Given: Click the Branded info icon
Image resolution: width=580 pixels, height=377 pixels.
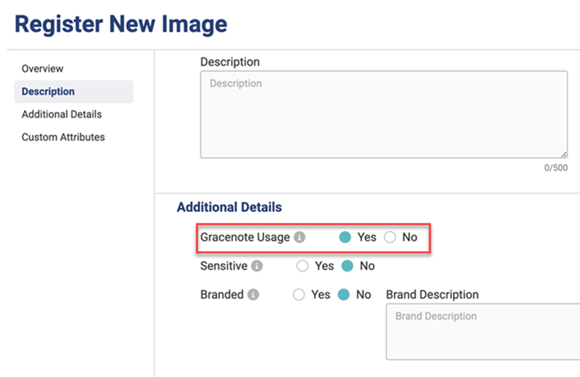Looking at the screenshot, I should tap(253, 295).
